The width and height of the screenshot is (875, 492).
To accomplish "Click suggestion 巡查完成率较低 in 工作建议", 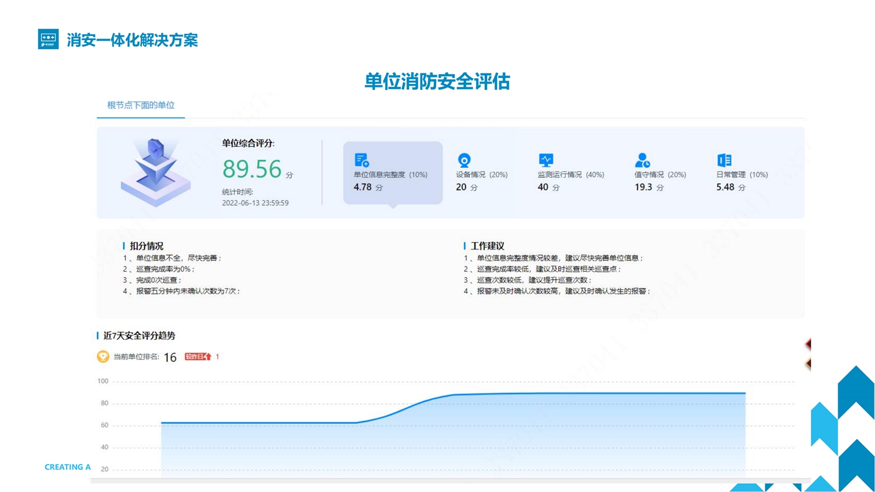I will 548,269.
